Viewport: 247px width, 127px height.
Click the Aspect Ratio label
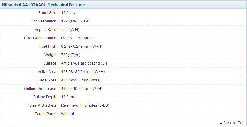[47, 30]
